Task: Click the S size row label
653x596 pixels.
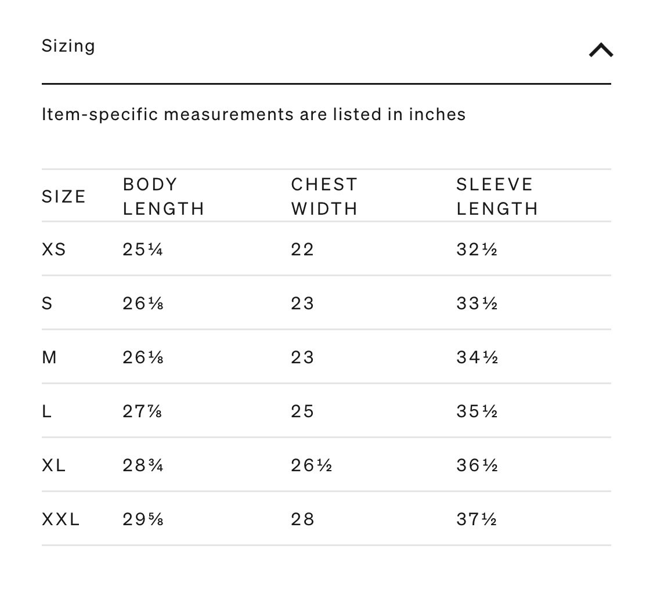Action: click(47, 303)
